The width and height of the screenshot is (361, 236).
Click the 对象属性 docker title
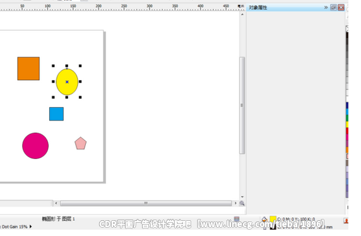pos(258,8)
